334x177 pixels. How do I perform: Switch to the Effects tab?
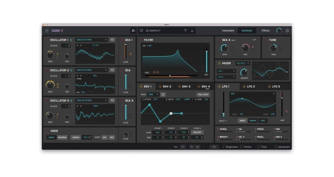point(265,30)
